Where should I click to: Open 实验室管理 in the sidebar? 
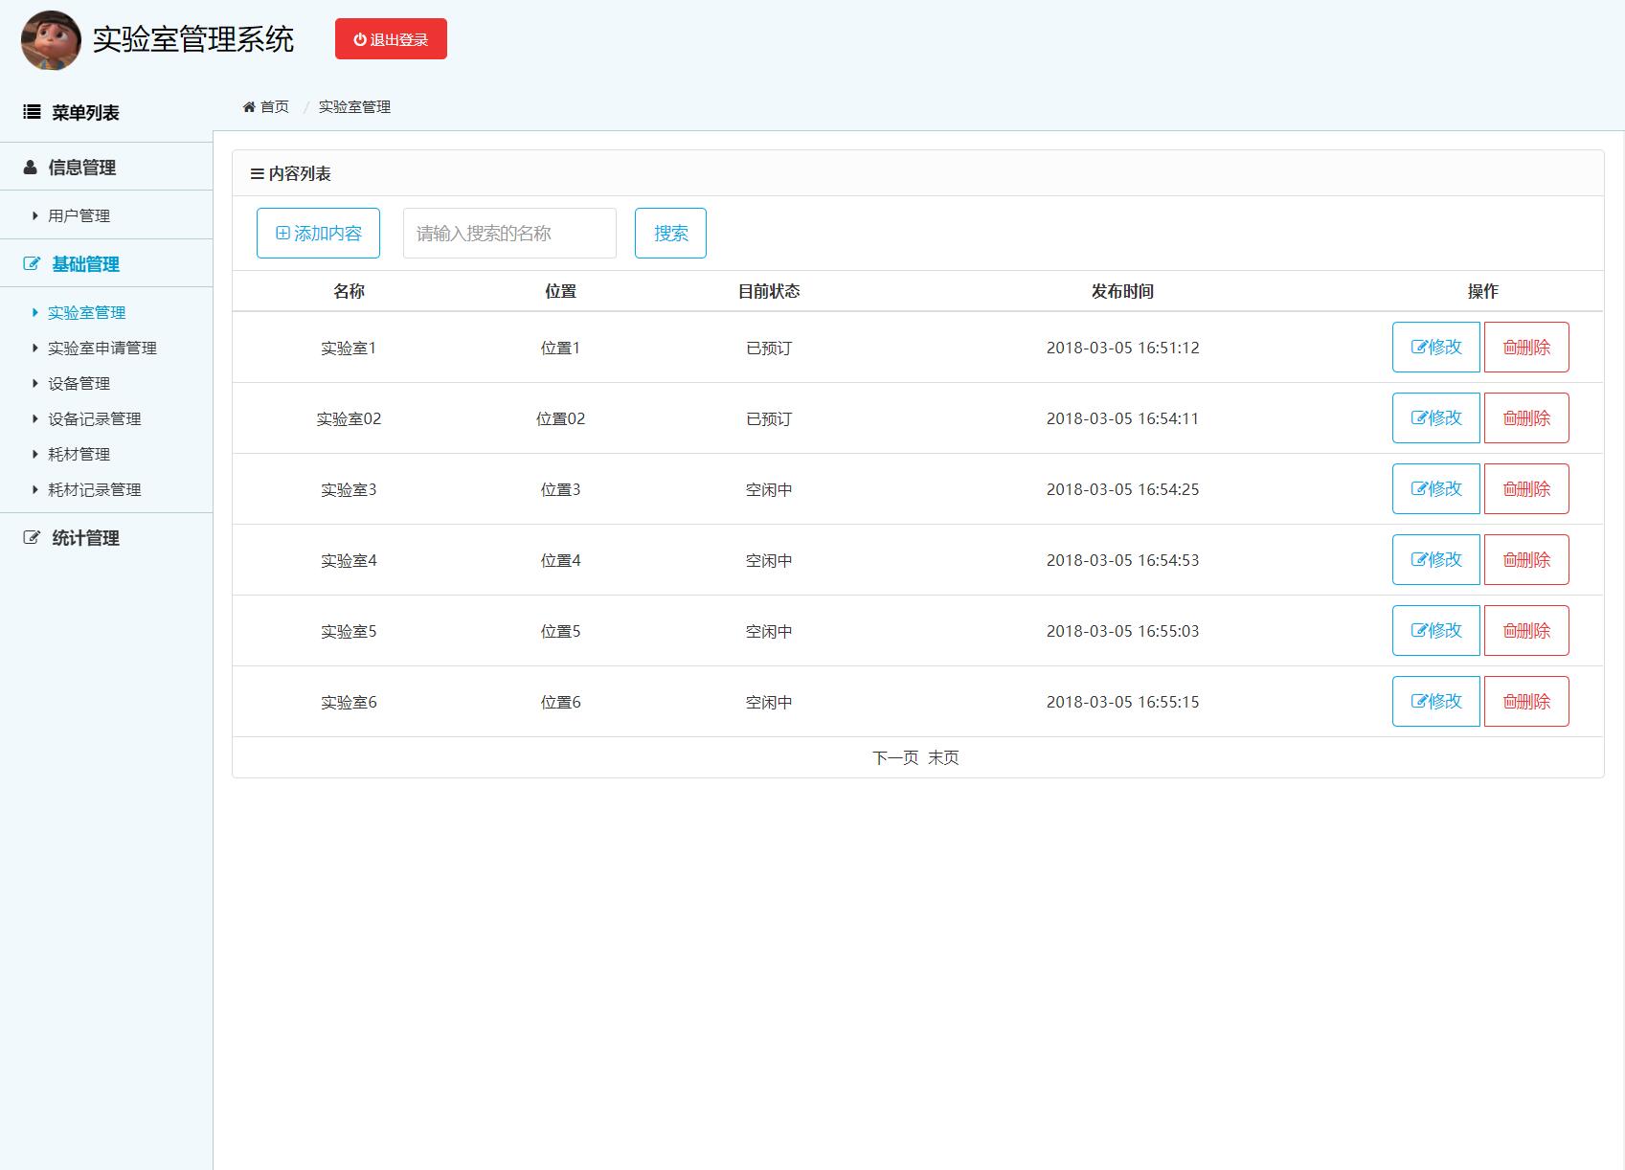(x=86, y=313)
